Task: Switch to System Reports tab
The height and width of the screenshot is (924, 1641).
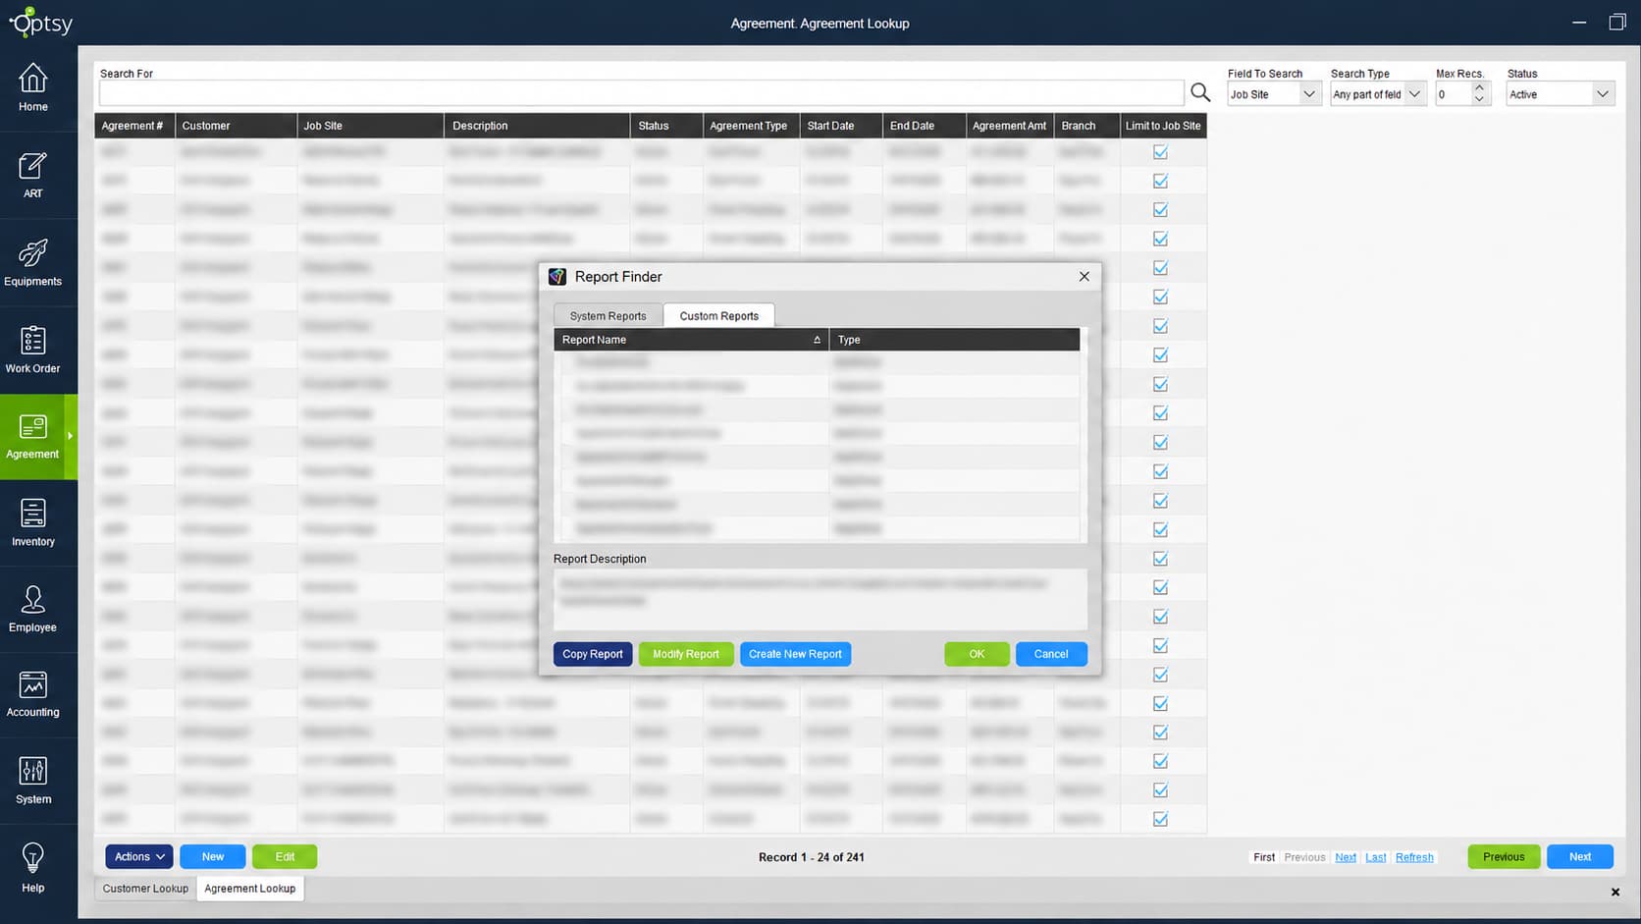Action: pyautogui.click(x=609, y=316)
